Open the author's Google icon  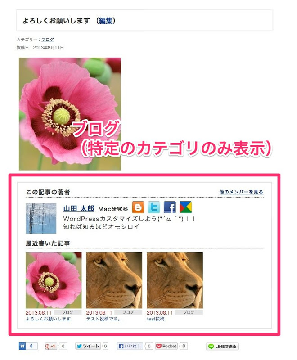tap(185, 207)
